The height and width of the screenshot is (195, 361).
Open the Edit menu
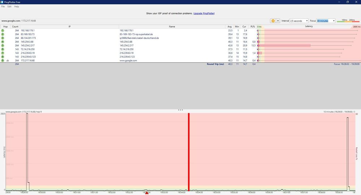point(9,6)
